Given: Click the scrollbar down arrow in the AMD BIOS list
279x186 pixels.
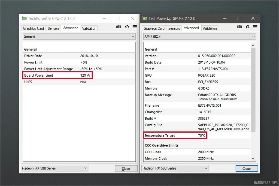Looking at the screenshot, I should (x=253, y=158).
